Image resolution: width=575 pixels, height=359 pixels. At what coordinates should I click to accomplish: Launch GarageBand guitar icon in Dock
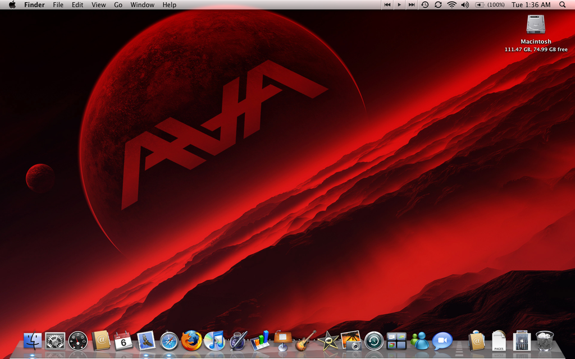coord(305,340)
